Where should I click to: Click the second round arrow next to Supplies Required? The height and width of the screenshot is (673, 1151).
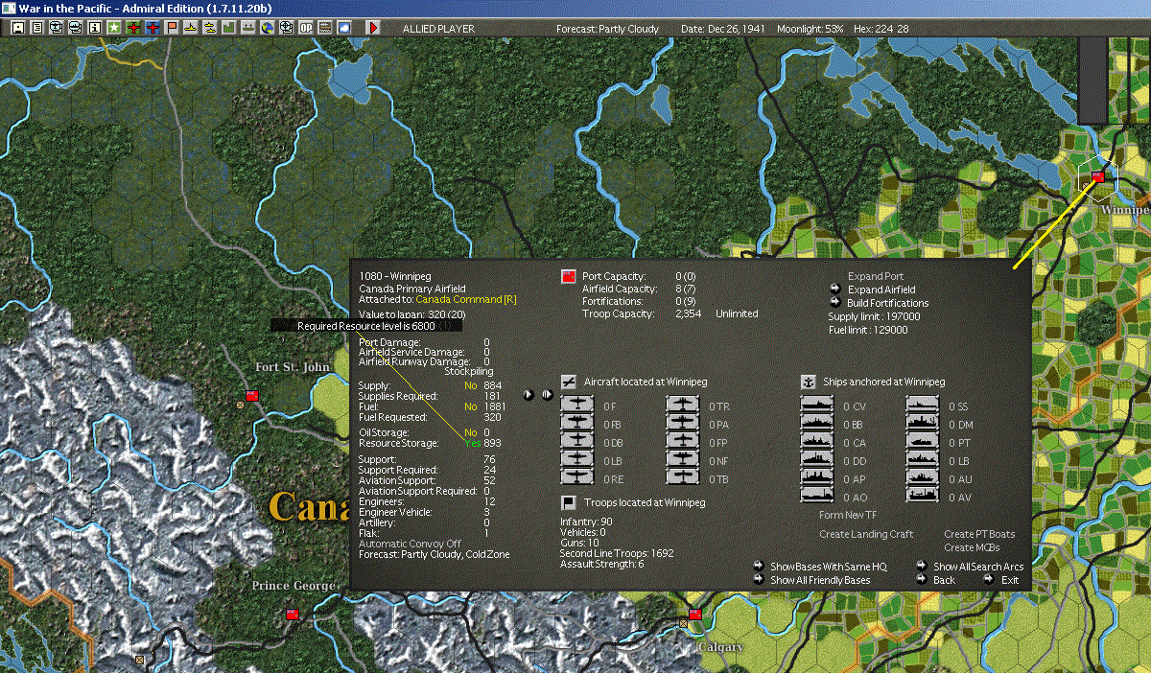pos(547,394)
